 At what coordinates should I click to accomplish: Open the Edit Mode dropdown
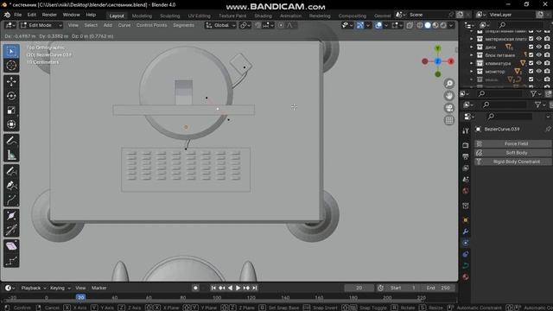tap(41, 25)
